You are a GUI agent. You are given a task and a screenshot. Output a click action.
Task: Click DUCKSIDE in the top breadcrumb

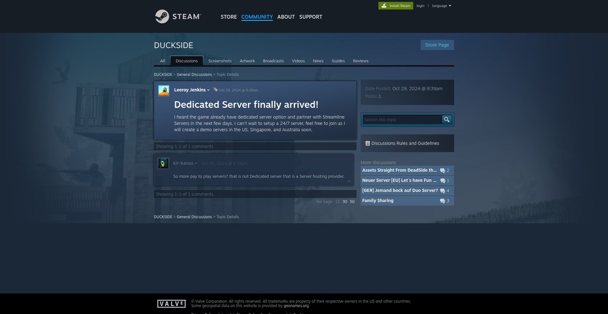[x=163, y=74]
